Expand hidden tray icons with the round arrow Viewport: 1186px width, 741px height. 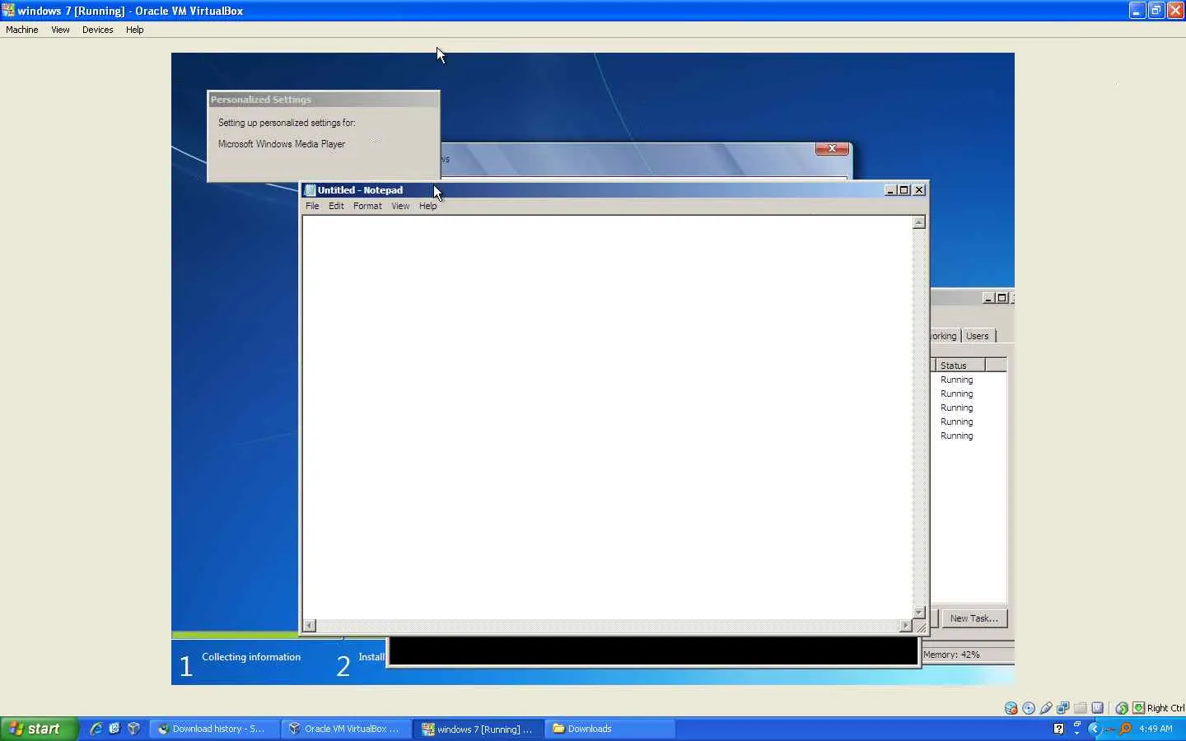[1095, 729]
